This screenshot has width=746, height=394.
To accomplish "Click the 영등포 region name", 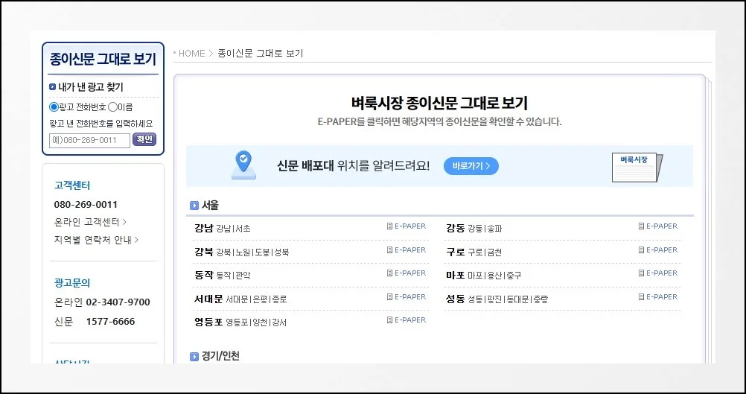I will click(208, 322).
